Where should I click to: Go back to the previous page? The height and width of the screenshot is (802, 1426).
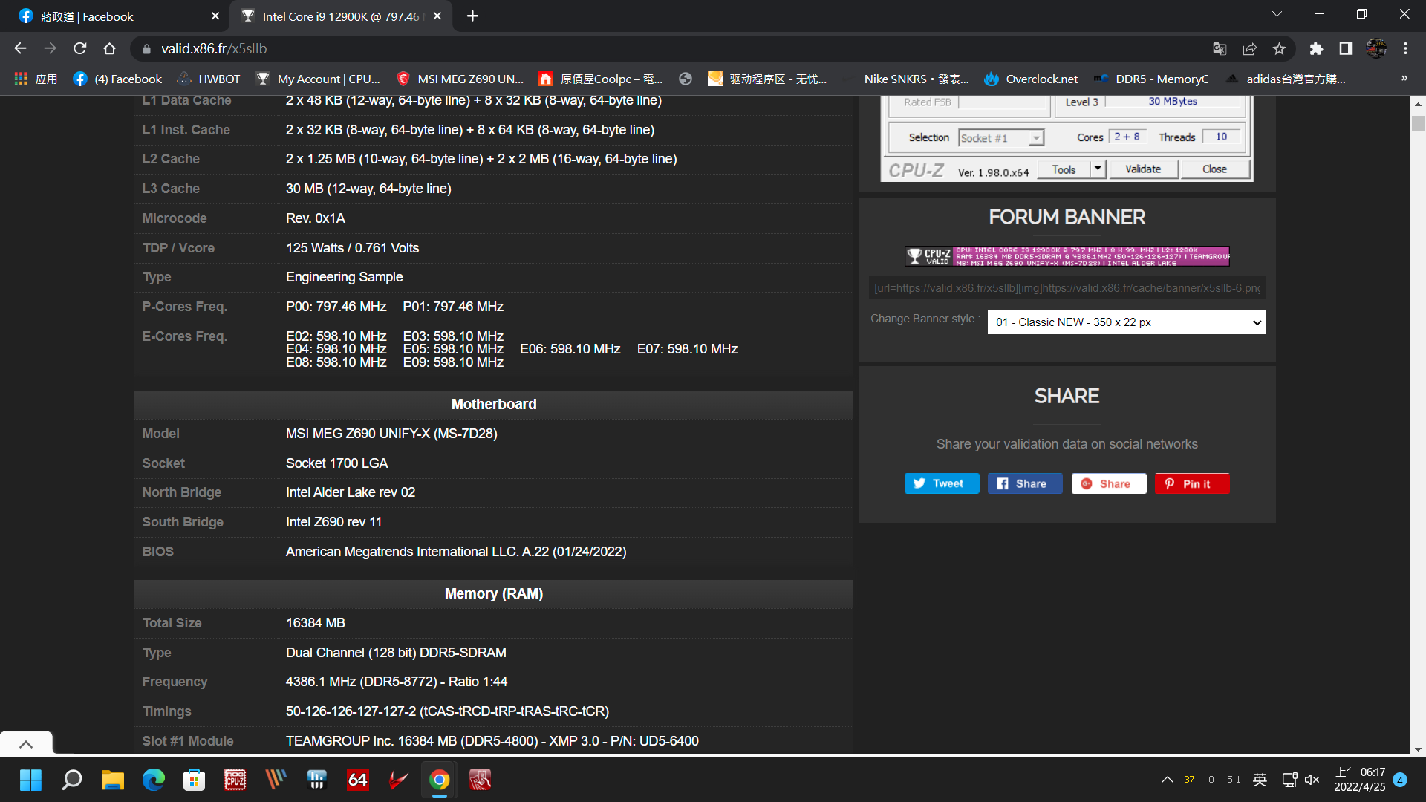click(20, 48)
